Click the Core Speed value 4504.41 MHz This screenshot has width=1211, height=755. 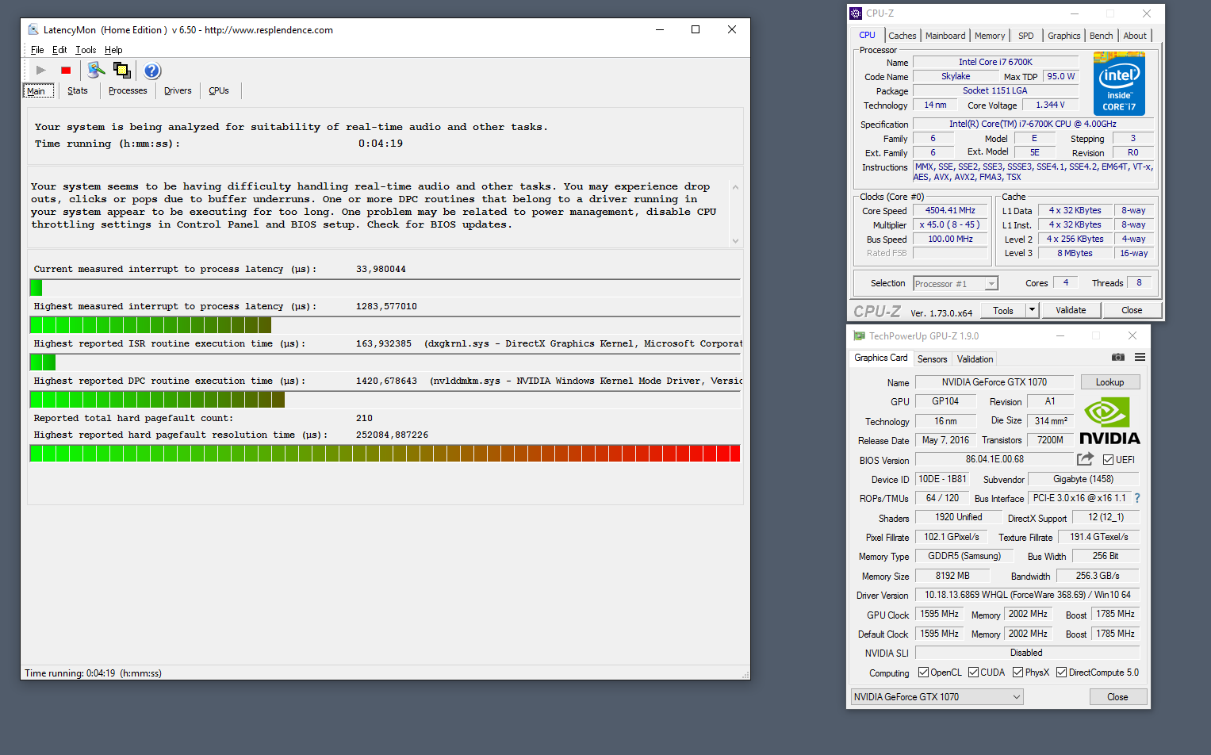(950, 211)
